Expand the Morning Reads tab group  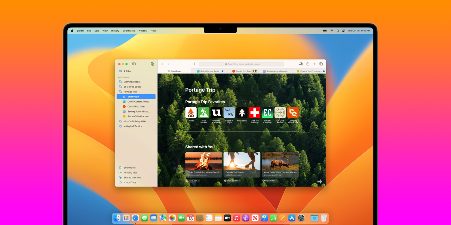click(x=131, y=82)
